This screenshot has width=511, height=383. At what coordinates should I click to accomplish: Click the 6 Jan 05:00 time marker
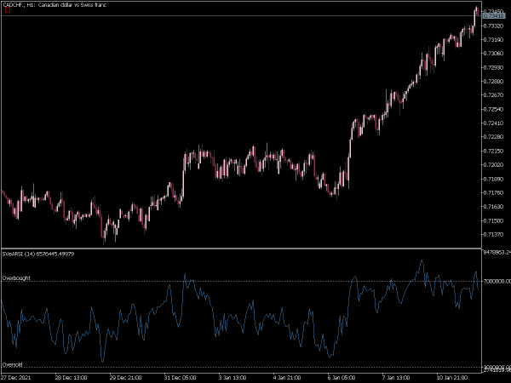click(342, 377)
